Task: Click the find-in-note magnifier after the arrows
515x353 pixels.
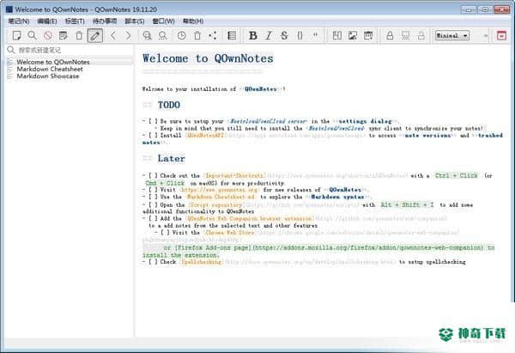Action: click(x=147, y=35)
